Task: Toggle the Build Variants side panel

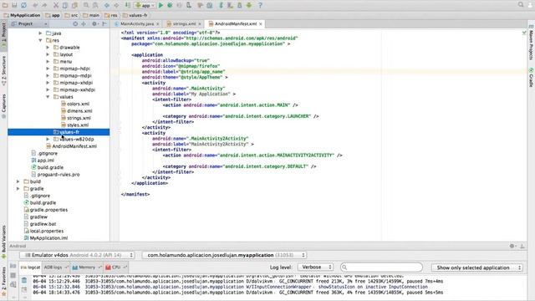Action: coord(3,242)
